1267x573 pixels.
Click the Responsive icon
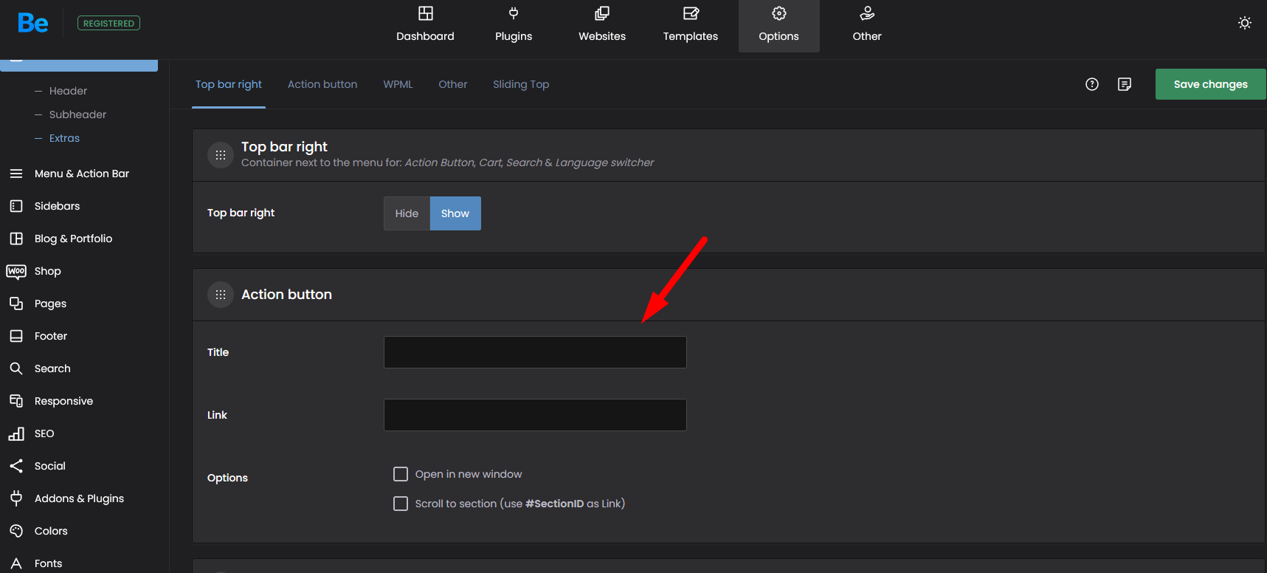[x=16, y=401]
